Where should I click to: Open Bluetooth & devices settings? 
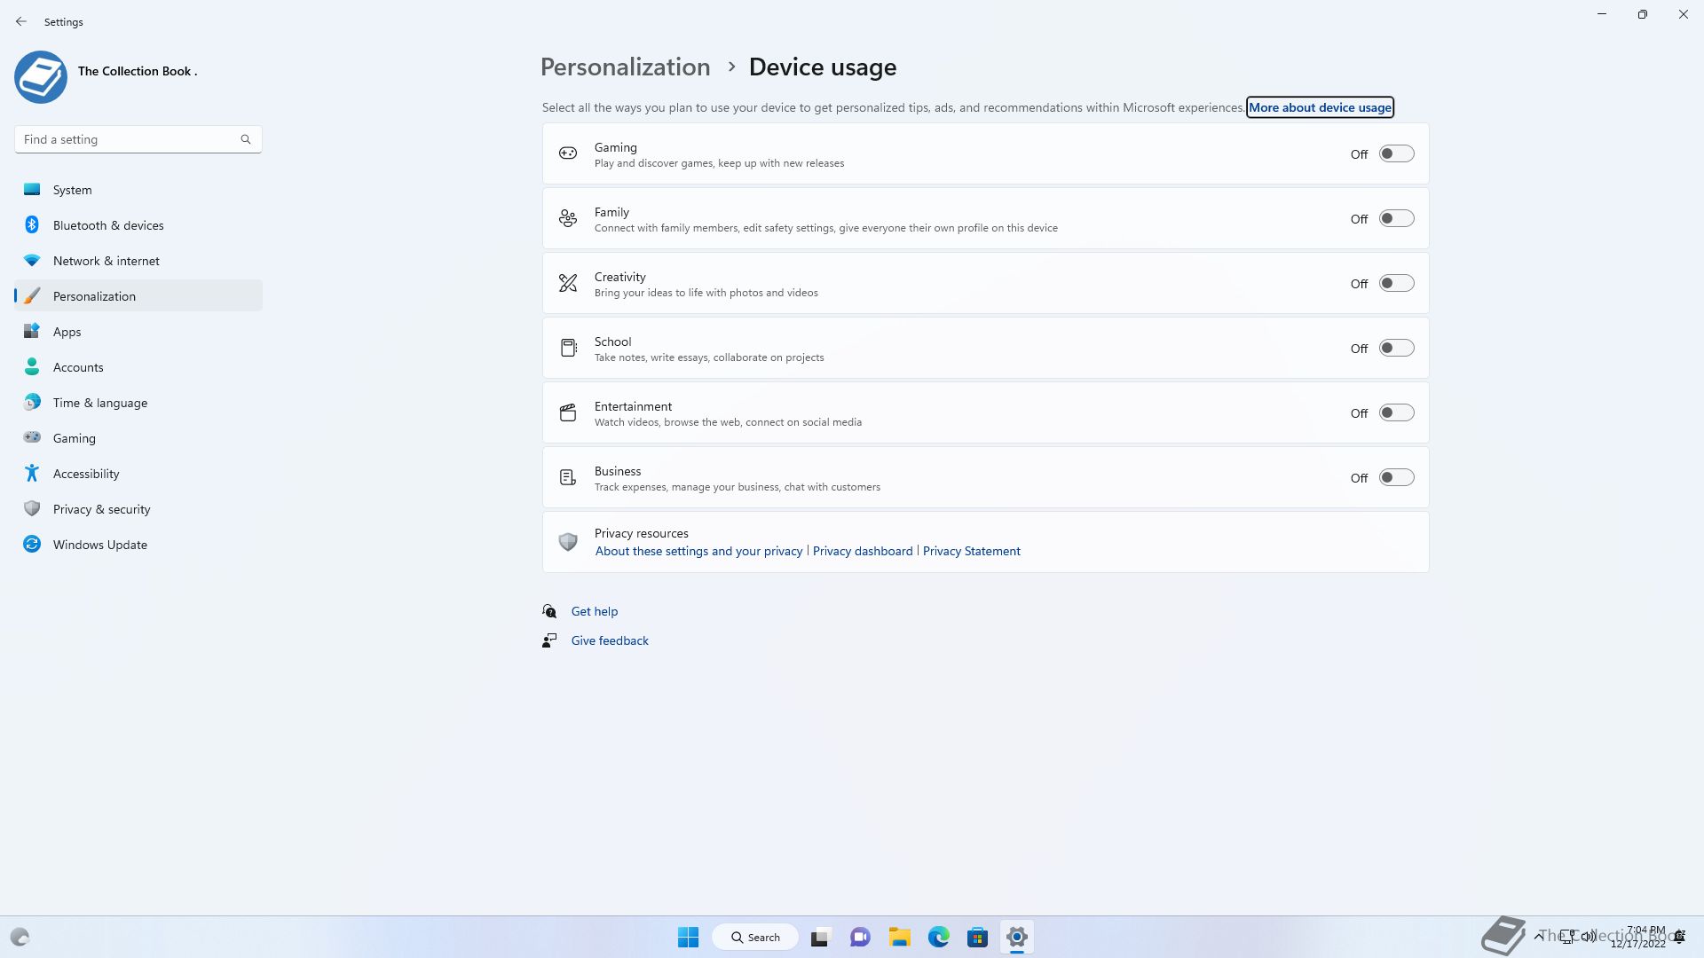click(x=108, y=225)
